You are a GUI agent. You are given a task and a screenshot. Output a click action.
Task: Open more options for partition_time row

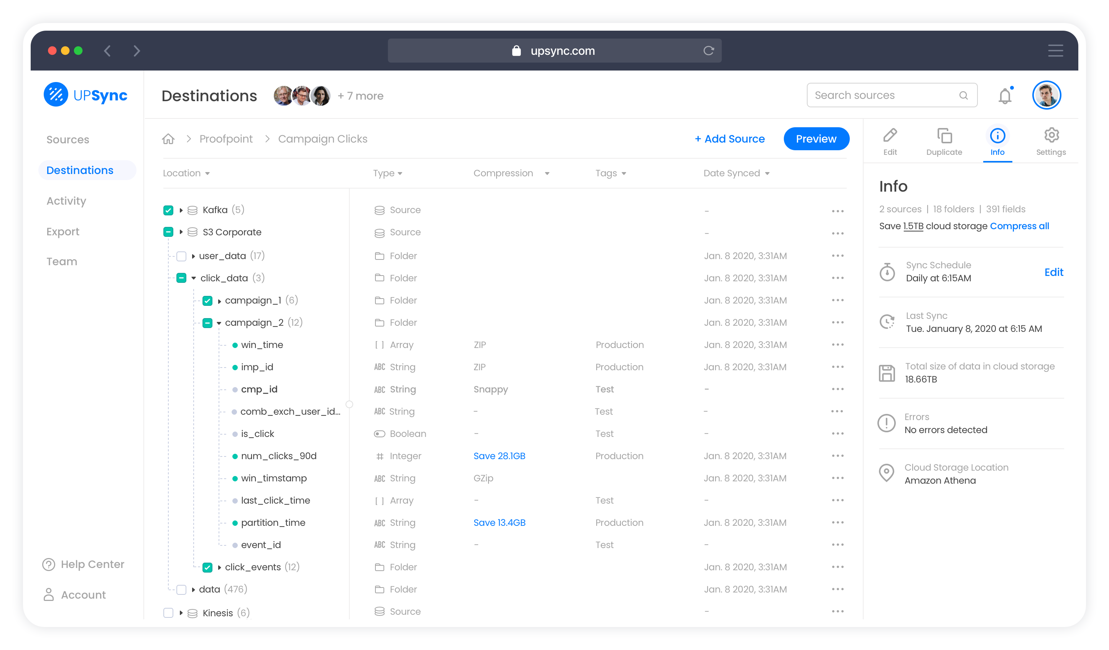point(838,522)
